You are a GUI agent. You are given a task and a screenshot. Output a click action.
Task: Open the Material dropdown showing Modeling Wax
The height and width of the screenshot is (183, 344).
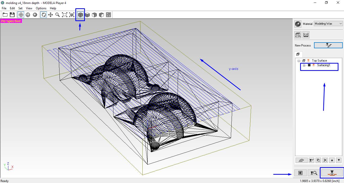(x=328, y=24)
